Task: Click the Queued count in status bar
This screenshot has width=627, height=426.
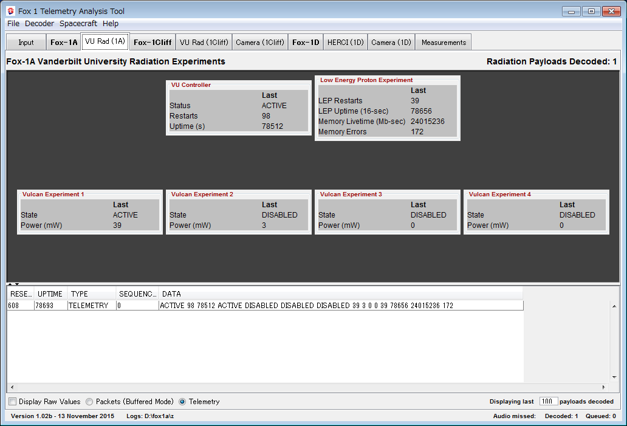Action: (601, 416)
